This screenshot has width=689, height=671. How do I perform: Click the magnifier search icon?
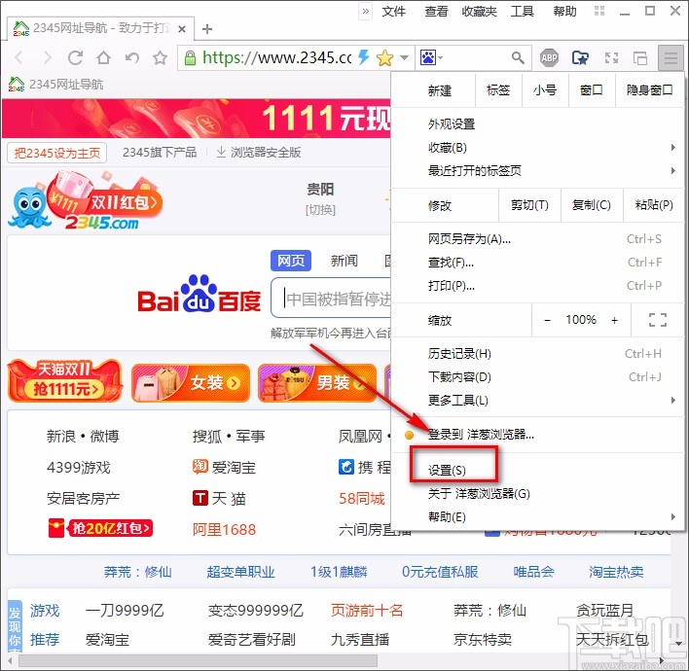[518, 57]
